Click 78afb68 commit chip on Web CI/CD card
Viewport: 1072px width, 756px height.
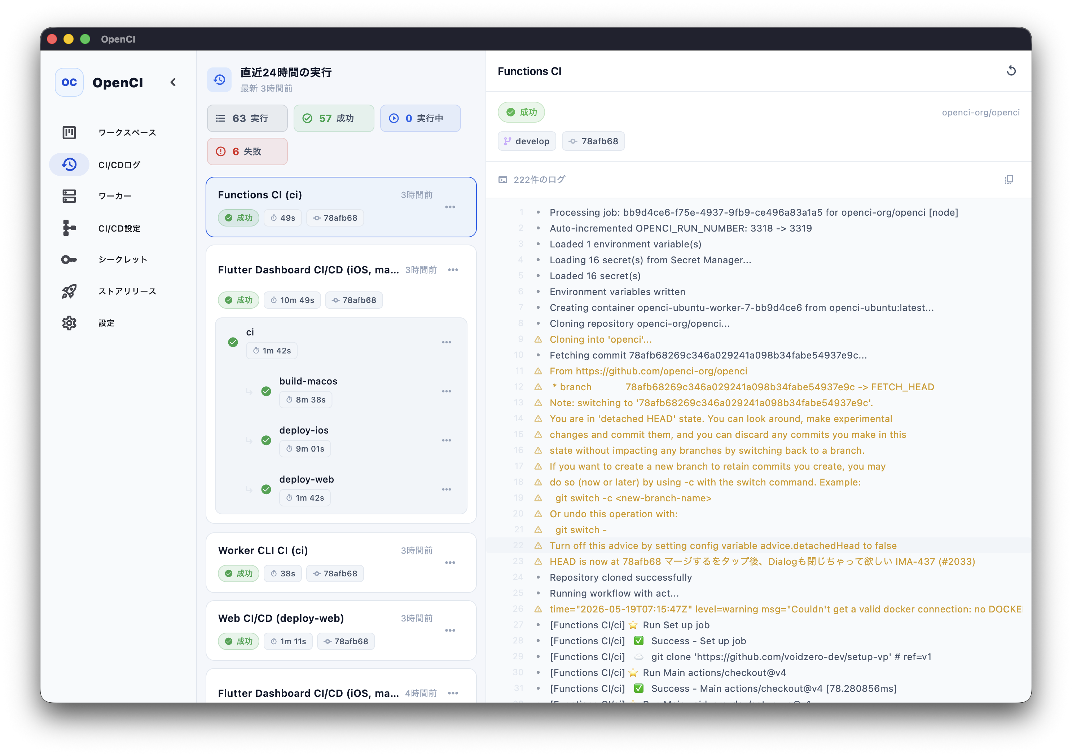346,642
